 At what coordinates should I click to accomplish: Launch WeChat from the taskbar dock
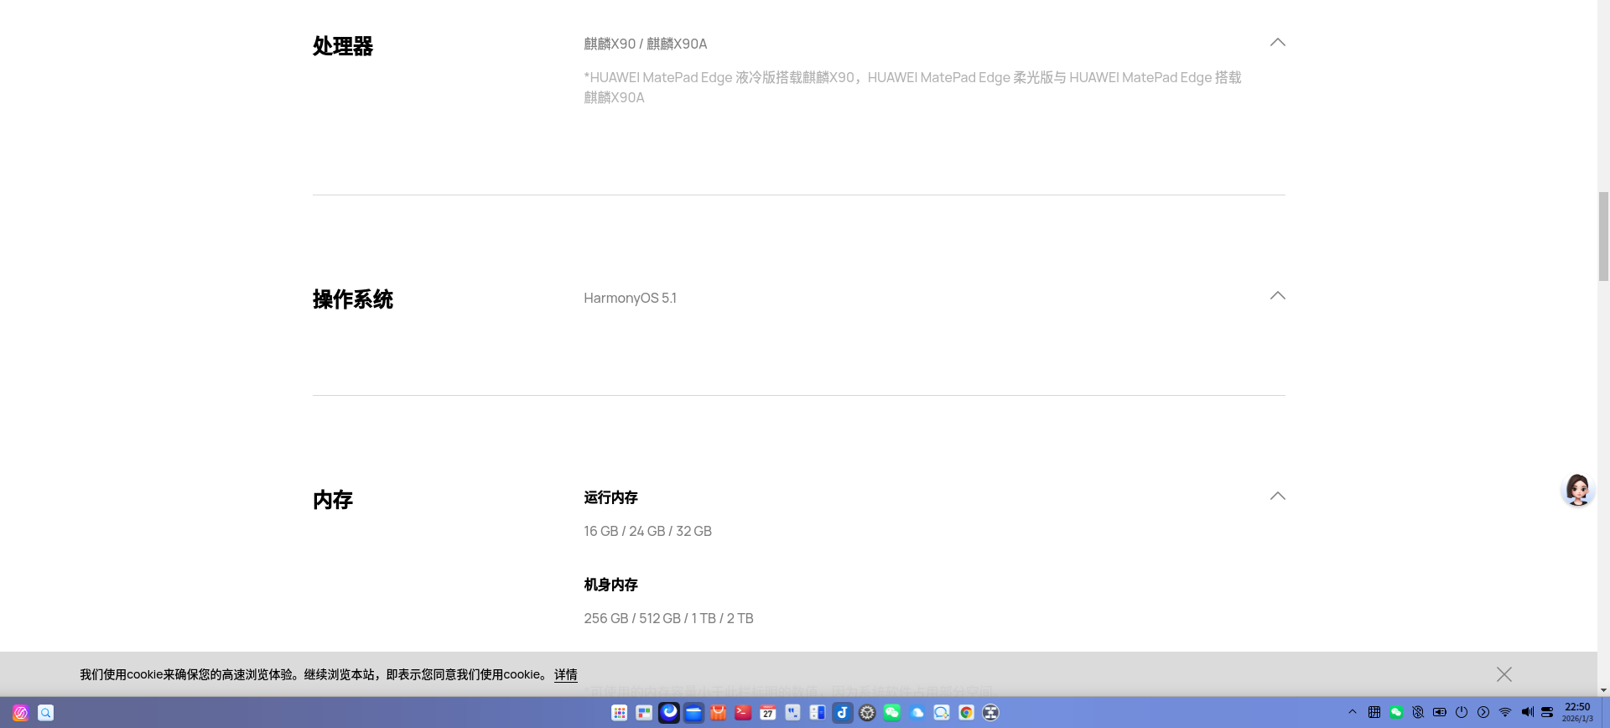click(x=892, y=713)
